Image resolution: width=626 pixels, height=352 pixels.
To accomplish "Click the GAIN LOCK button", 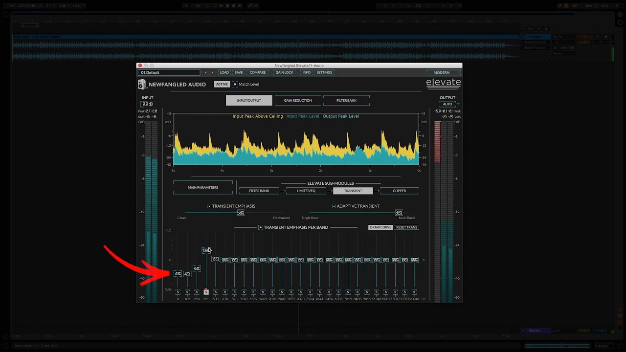I will coord(284,72).
